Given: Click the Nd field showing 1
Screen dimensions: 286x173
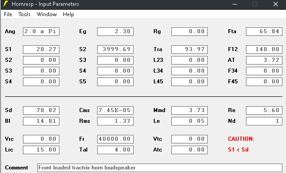Looking at the screenshot, I should coord(264,121).
